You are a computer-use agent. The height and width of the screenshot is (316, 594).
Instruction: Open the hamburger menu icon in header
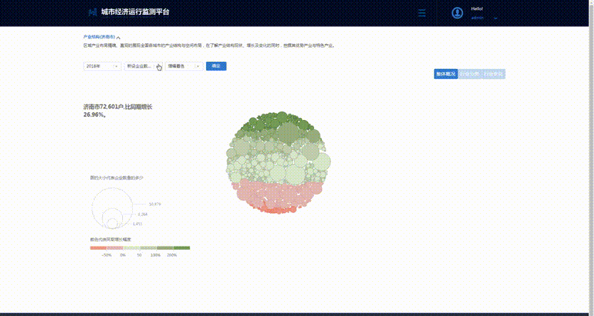click(x=421, y=13)
